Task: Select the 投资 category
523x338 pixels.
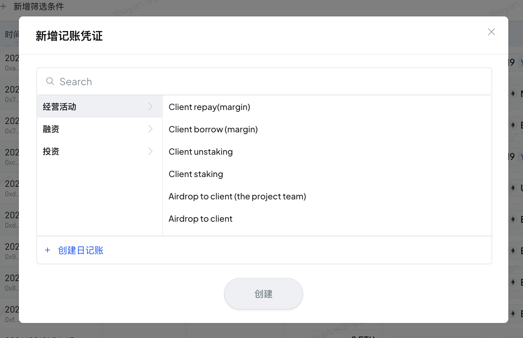Action: (51, 152)
